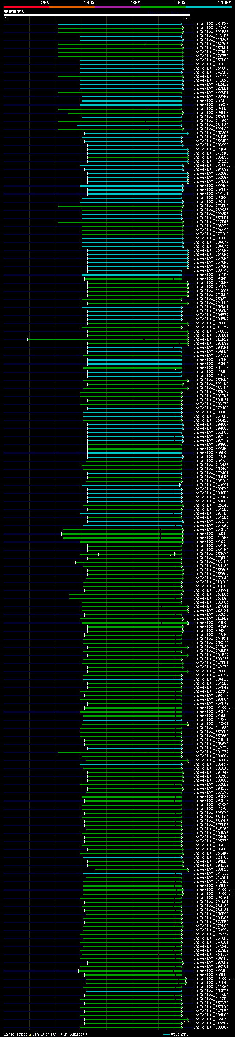
Task: Click hit label UniRef100_A2Y1Z6
Action: click(211, 161)
